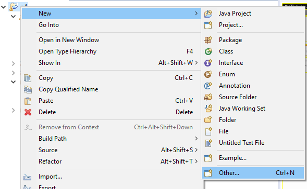Open the New submenu

coord(111,14)
